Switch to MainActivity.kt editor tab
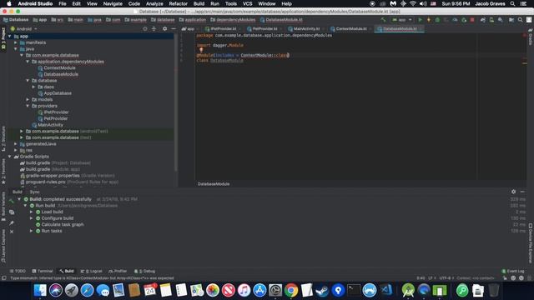This screenshot has width=534, height=300. [x=304, y=29]
